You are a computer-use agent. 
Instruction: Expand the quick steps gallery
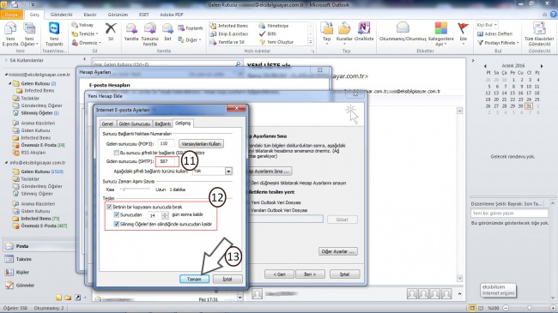(311, 42)
